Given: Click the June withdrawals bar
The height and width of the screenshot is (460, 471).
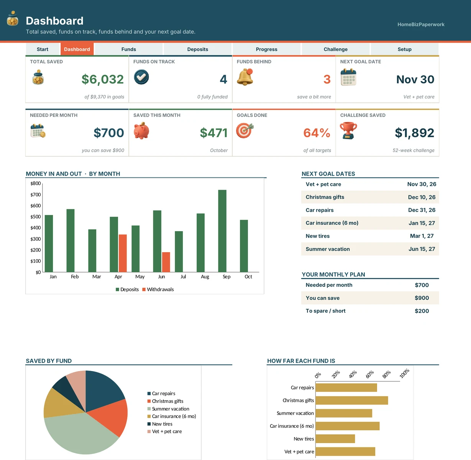Looking at the screenshot, I should click(166, 262).
